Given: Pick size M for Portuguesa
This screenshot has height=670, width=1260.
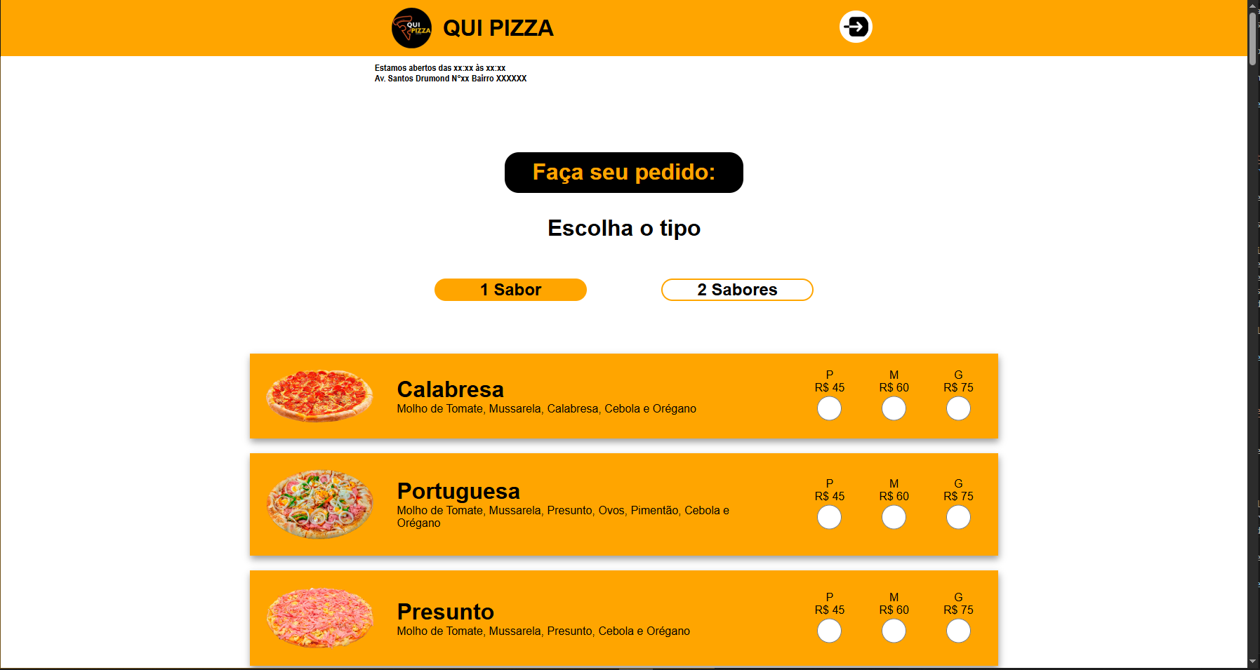Looking at the screenshot, I should (x=894, y=517).
